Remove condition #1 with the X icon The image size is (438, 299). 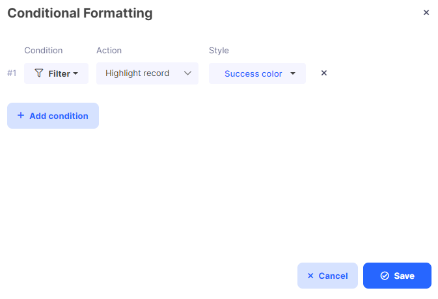coord(324,73)
